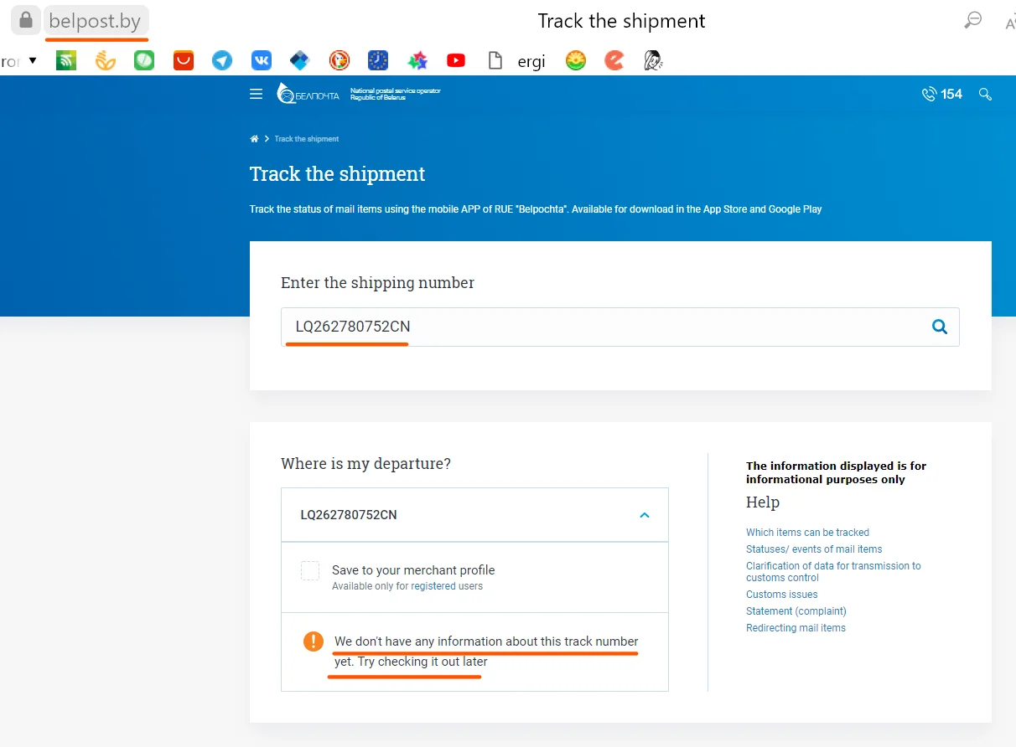The image size is (1016, 747).
Task: Open the red AliExpress bag bookmark
Action: (x=184, y=60)
